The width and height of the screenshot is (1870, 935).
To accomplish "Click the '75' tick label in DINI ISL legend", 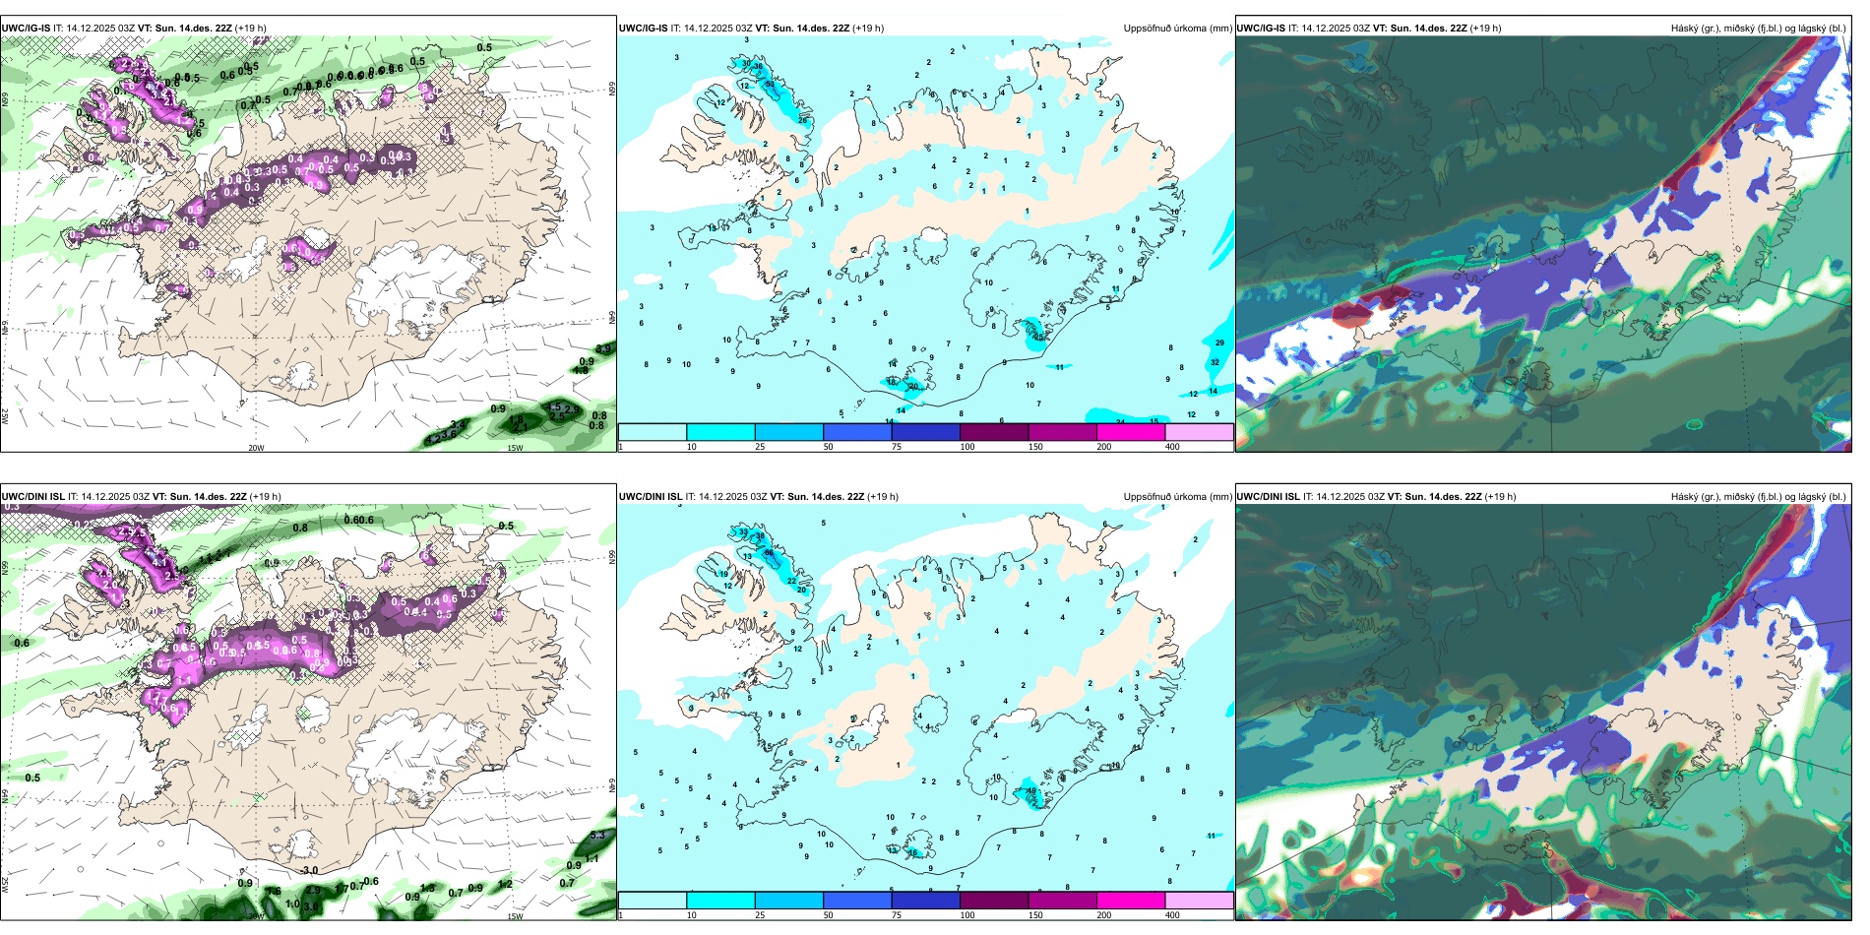I will click(897, 915).
